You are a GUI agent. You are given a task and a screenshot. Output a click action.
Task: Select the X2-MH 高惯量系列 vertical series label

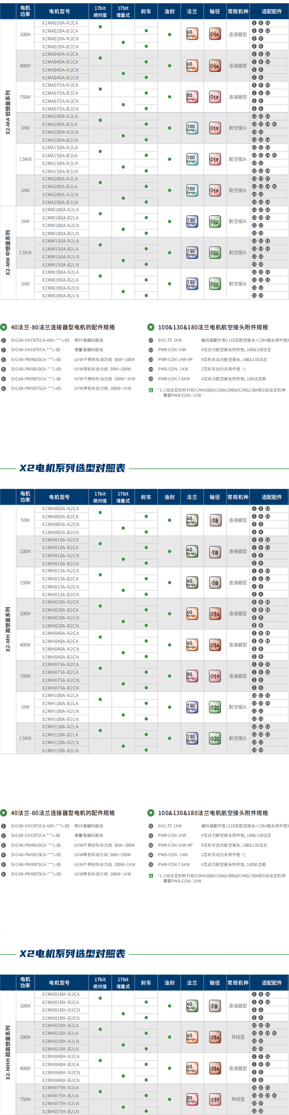pos(8,629)
